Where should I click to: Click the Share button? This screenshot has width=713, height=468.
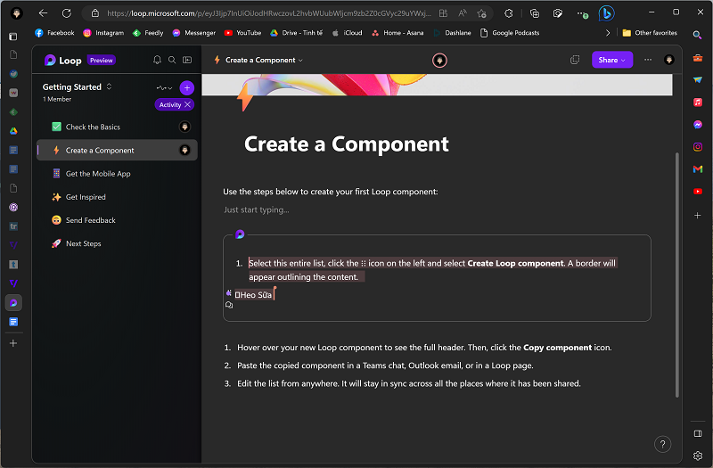tap(612, 60)
